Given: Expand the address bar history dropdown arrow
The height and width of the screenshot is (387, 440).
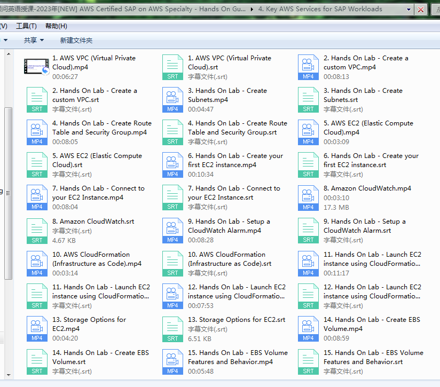Looking at the screenshot, I should [x=408, y=9].
